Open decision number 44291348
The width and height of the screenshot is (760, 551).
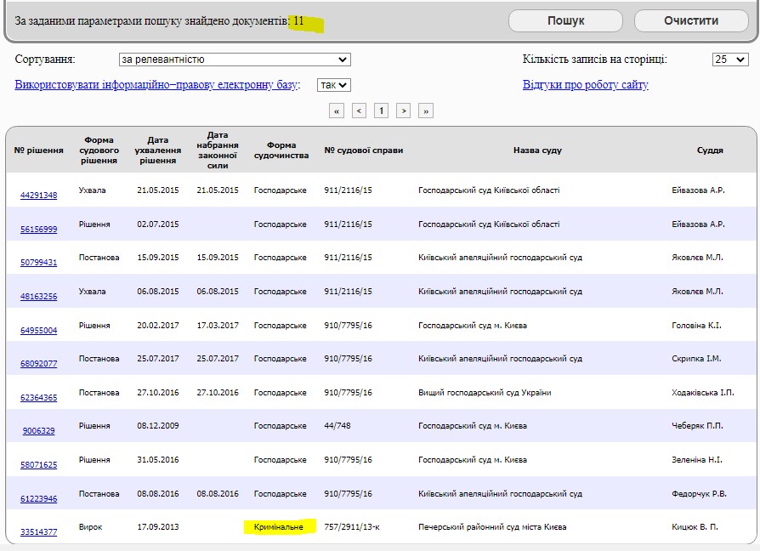point(39,195)
